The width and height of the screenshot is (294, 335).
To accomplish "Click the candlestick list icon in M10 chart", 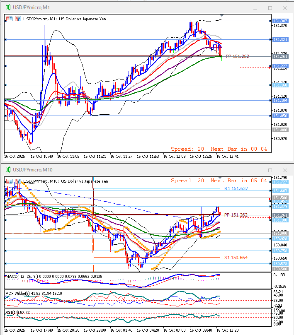I will pyautogui.click(x=17, y=181).
